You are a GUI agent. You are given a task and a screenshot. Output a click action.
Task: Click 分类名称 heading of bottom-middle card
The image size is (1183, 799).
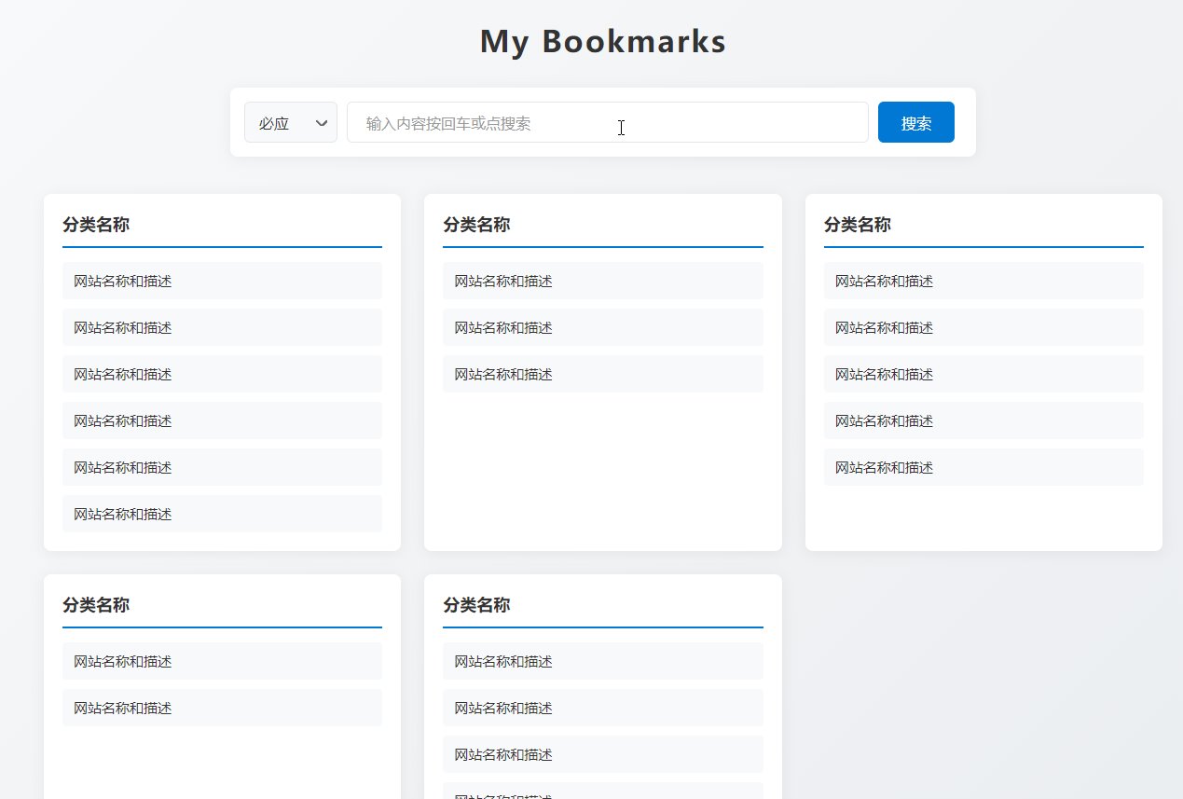476,605
